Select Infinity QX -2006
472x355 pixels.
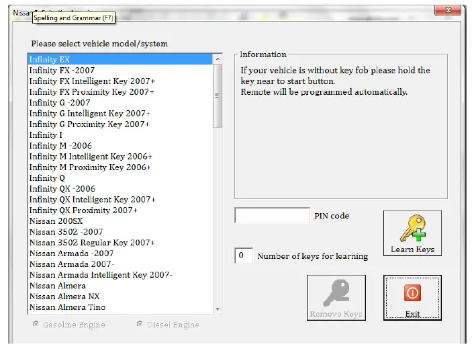click(x=120, y=189)
